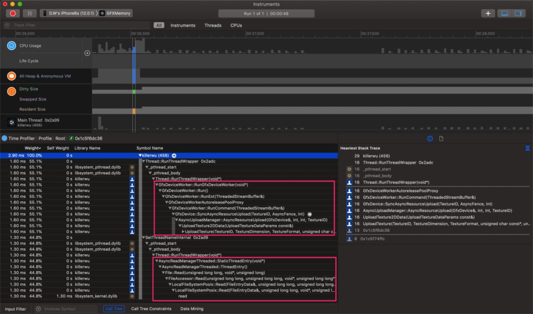Screen dimensions: 533x314
Task: Collapse the GfxDeviceWorker::Run() row
Action: pyautogui.click(x=160, y=190)
